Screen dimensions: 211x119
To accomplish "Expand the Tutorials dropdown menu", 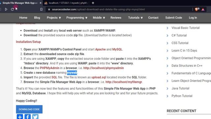I will (135, 18).
